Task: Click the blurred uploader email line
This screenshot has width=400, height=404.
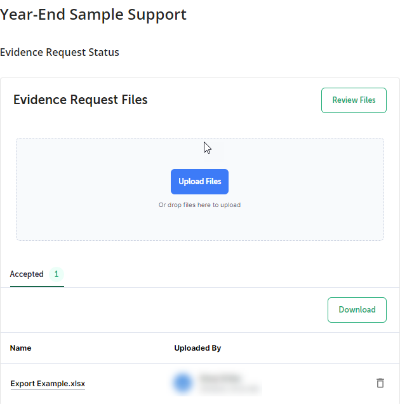Action: coord(230,388)
